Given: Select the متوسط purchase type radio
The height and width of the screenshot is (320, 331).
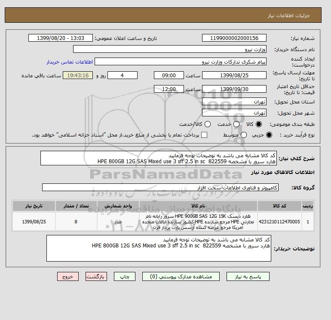Looking at the screenshot, I should coord(244,135).
